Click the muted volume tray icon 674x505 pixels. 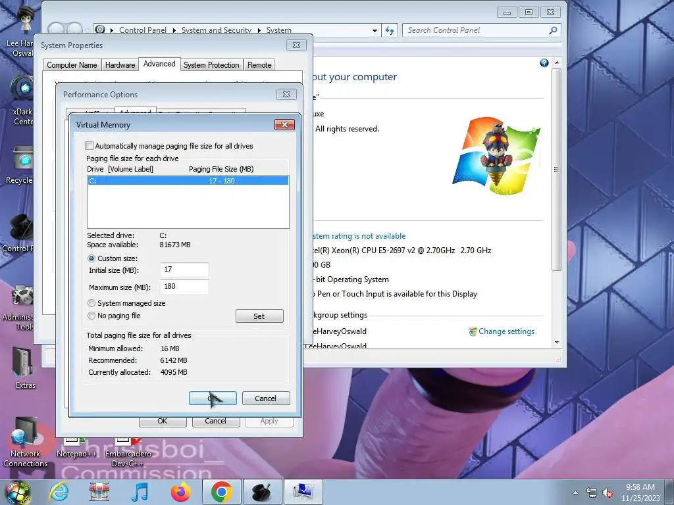608,493
